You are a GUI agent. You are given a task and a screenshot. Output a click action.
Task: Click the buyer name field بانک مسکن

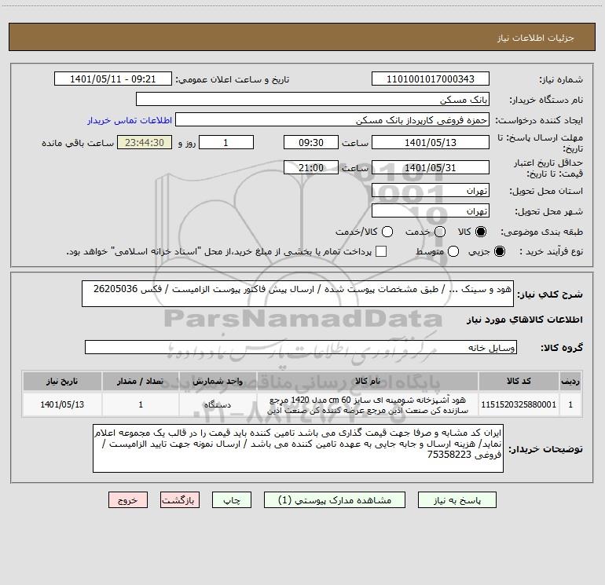(x=313, y=100)
